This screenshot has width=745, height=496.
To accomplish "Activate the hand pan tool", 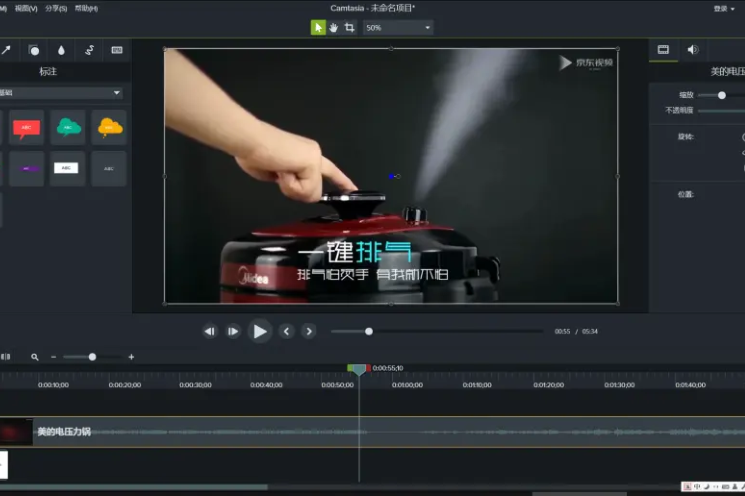I will coord(334,27).
